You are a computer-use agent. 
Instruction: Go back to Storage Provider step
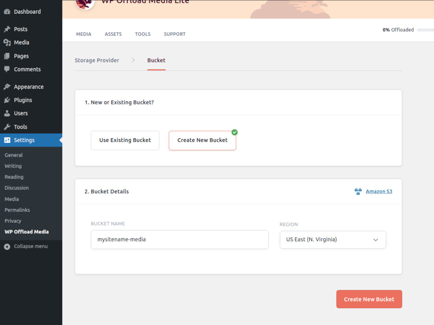(x=97, y=60)
